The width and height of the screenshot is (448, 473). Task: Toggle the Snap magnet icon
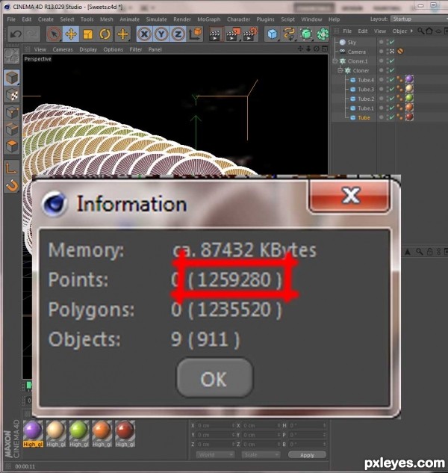pyautogui.click(x=12, y=185)
